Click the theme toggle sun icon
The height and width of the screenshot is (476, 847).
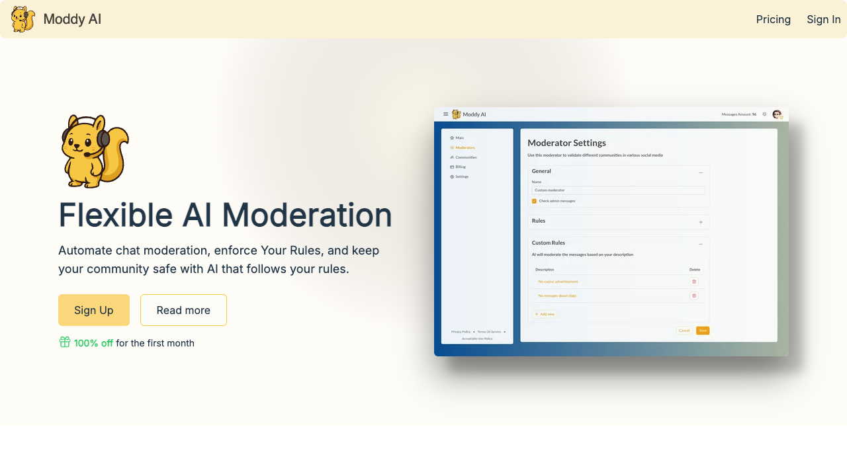(x=764, y=114)
